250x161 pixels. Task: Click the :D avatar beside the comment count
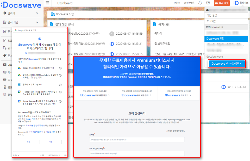(x=223, y=87)
